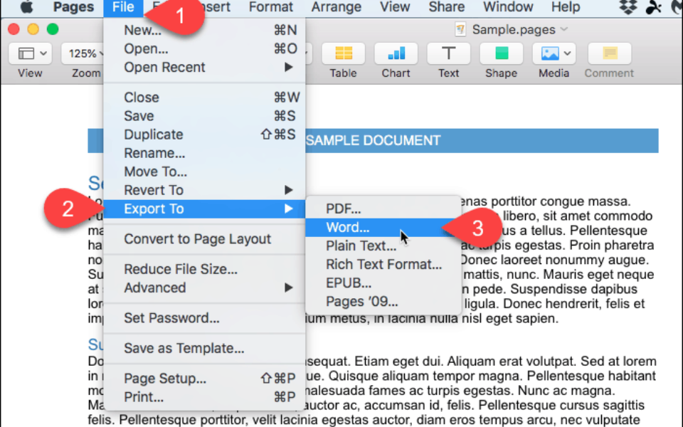The width and height of the screenshot is (683, 427).
Task: Click the Table toolbar icon
Action: pyautogui.click(x=343, y=53)
